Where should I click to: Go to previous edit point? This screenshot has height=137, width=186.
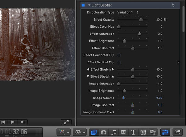[x=3, y=122]
